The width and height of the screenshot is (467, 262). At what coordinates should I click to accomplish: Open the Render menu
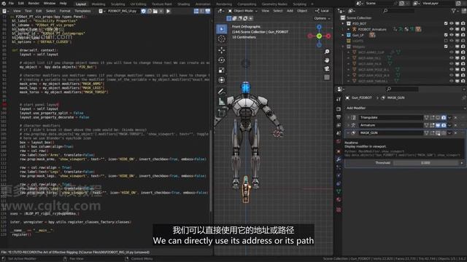click(34, 3)
